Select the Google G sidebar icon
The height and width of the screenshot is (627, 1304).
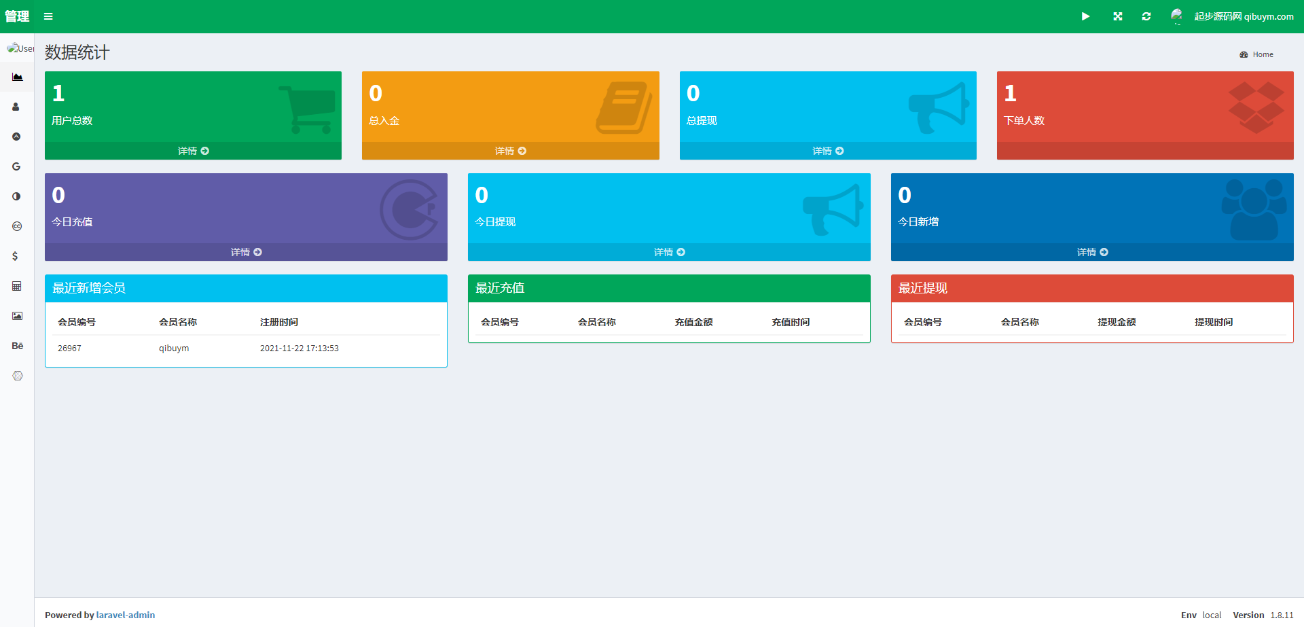pyautogui.click(x=16, y=166)
